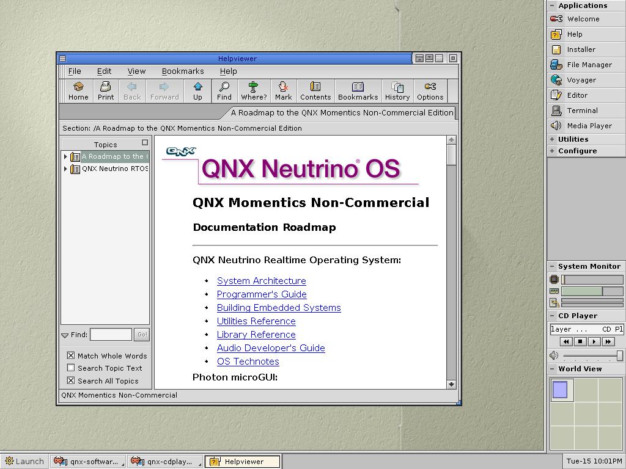Image resolution: width=626 pixels, height=469 pixels.
Task: Show the History toolbar panel
Action: [397, 90]
